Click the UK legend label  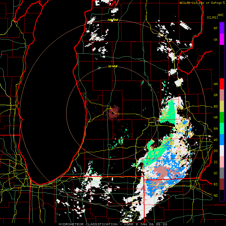(215, 39)
